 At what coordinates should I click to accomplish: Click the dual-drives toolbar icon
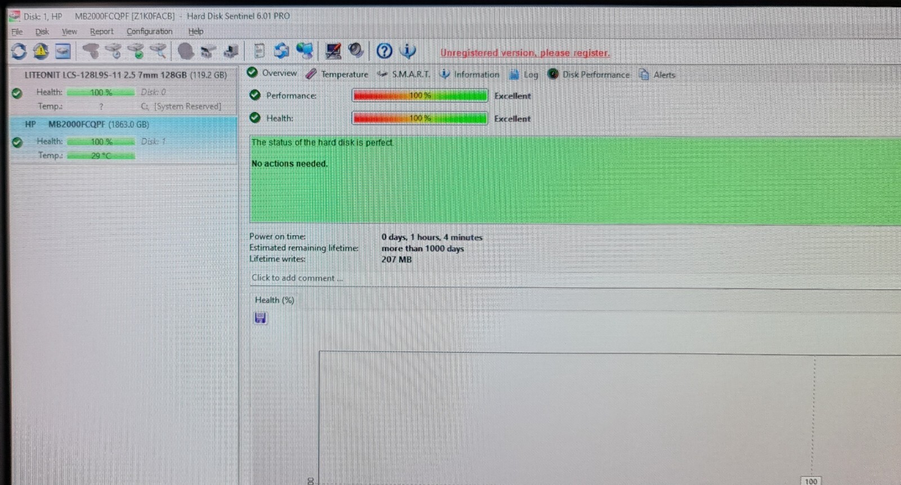click(208, 52)
